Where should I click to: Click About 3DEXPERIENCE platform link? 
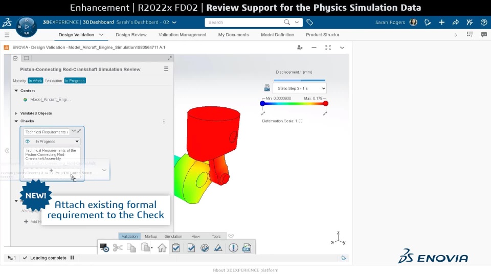(245, 270)
